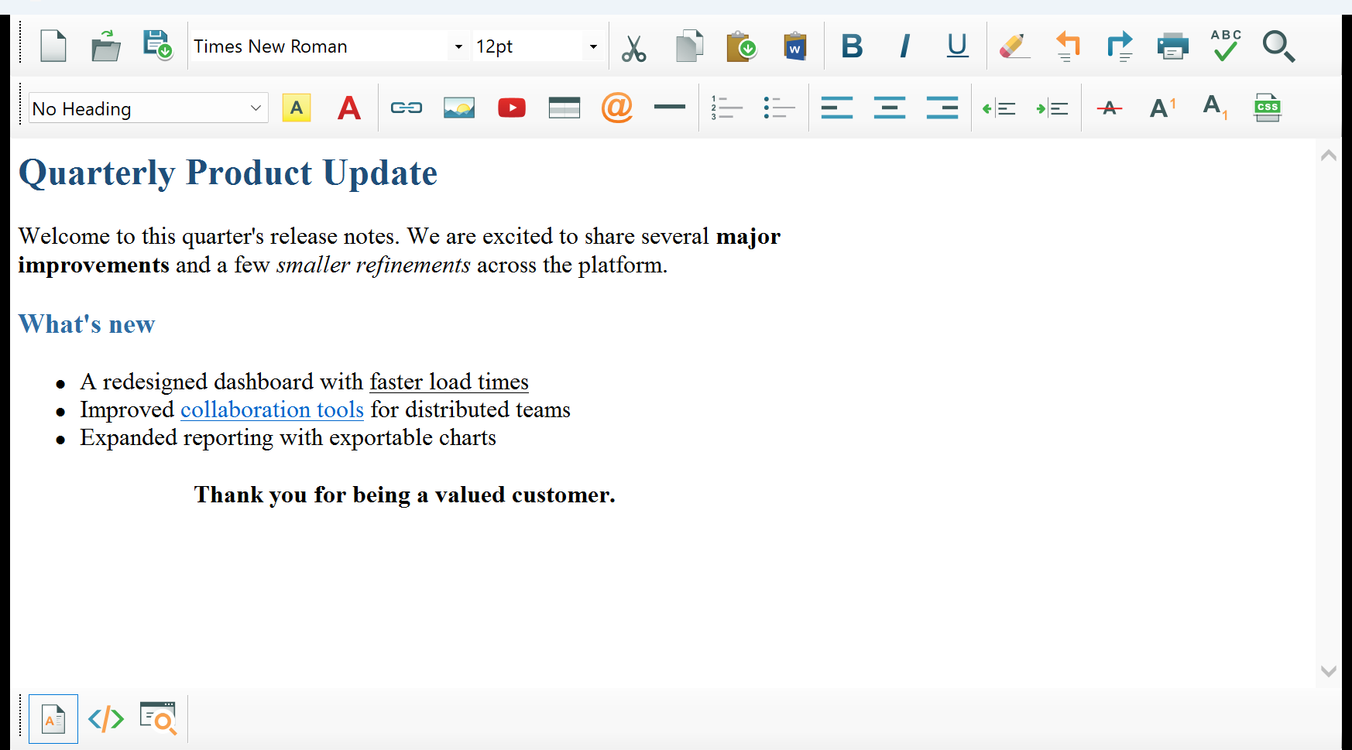Image resolution: width=1352 pixels, height=750 pixels.
Task: Expand the 12pt font size dropdown
Action: (x=538, y=46)
